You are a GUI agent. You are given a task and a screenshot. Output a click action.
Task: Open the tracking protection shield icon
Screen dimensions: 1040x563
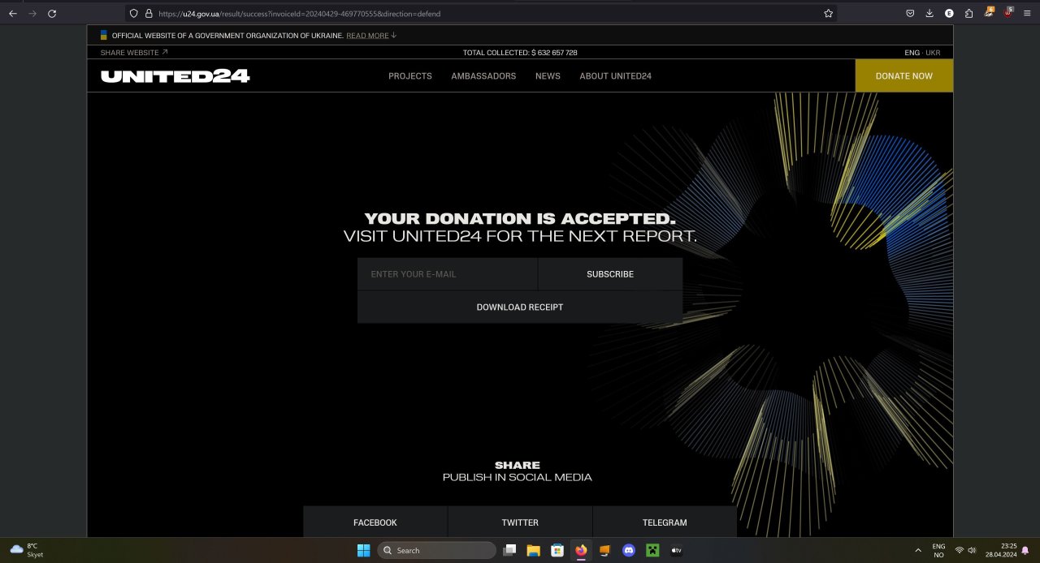[132, 14]
